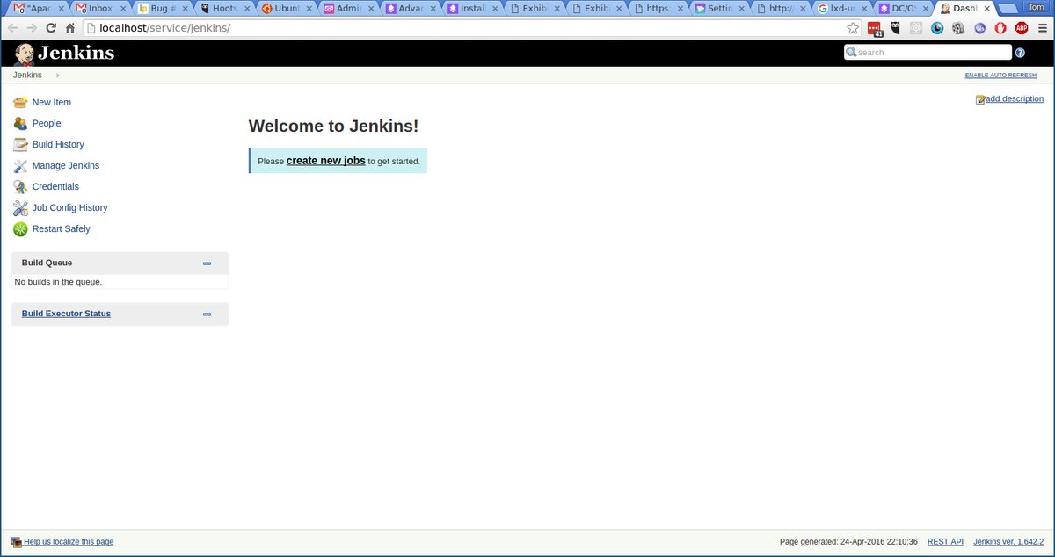Click the film reel extension icon
Screen dimensions: 1055x557
point(958,28)
